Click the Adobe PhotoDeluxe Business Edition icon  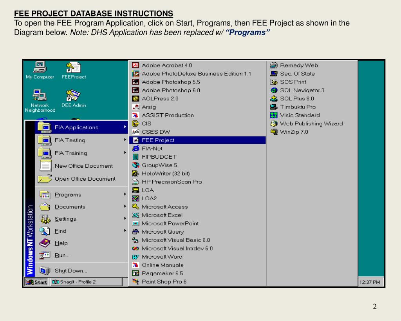point(135,74)
